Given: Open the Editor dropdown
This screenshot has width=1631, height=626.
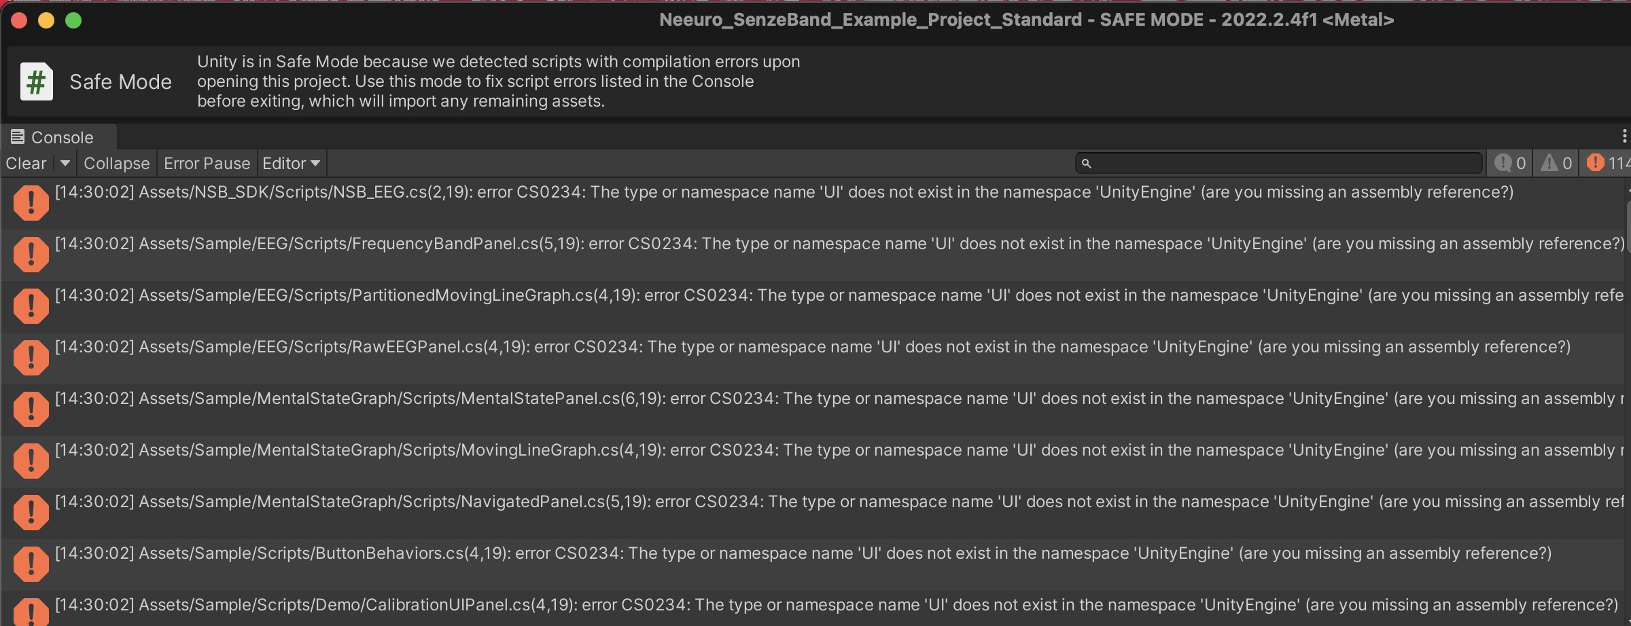Looking at the screenshot, I should click(290, 163).
